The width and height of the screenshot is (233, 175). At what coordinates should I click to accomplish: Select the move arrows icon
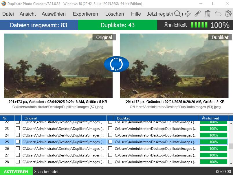tap(188, 14)
